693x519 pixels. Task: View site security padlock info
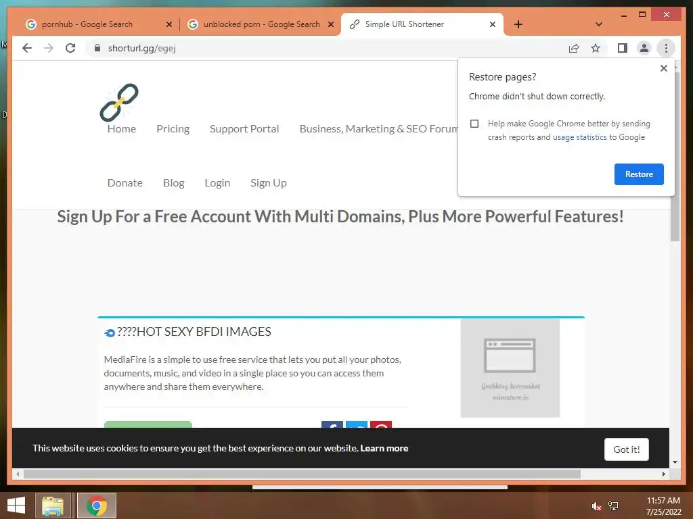coord(97,48)
